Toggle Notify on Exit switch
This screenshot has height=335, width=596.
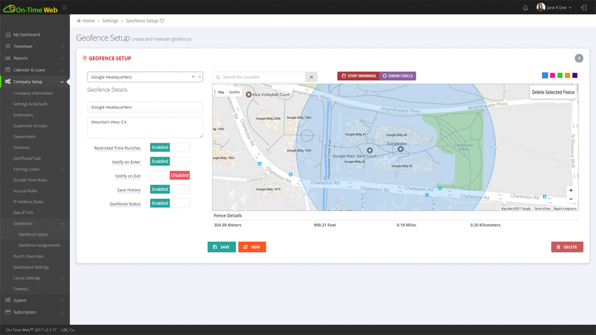click(x=170, y=175)
